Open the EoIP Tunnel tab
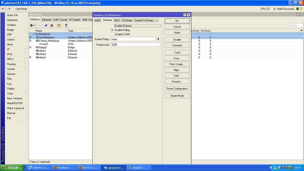 click(x=60, y=20)
